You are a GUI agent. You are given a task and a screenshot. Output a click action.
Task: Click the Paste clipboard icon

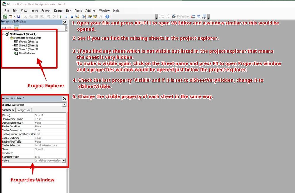click(x=36, y=17)
